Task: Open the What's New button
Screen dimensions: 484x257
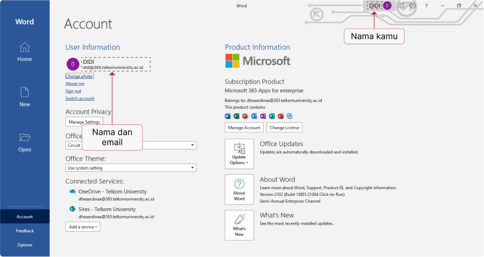Action: 239,225
